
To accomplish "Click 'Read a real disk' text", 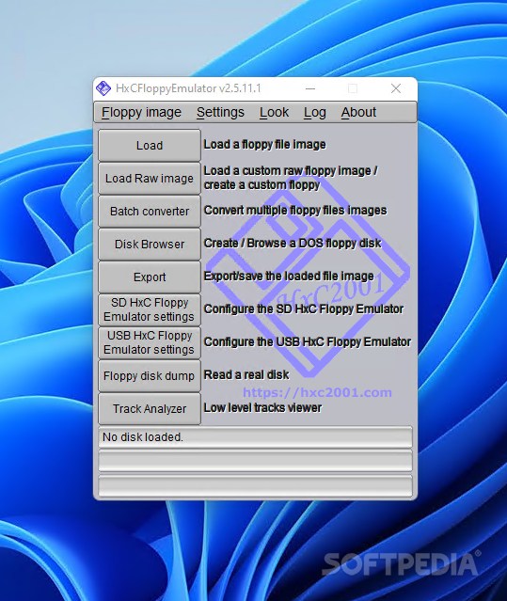I will tap(246, 375).
